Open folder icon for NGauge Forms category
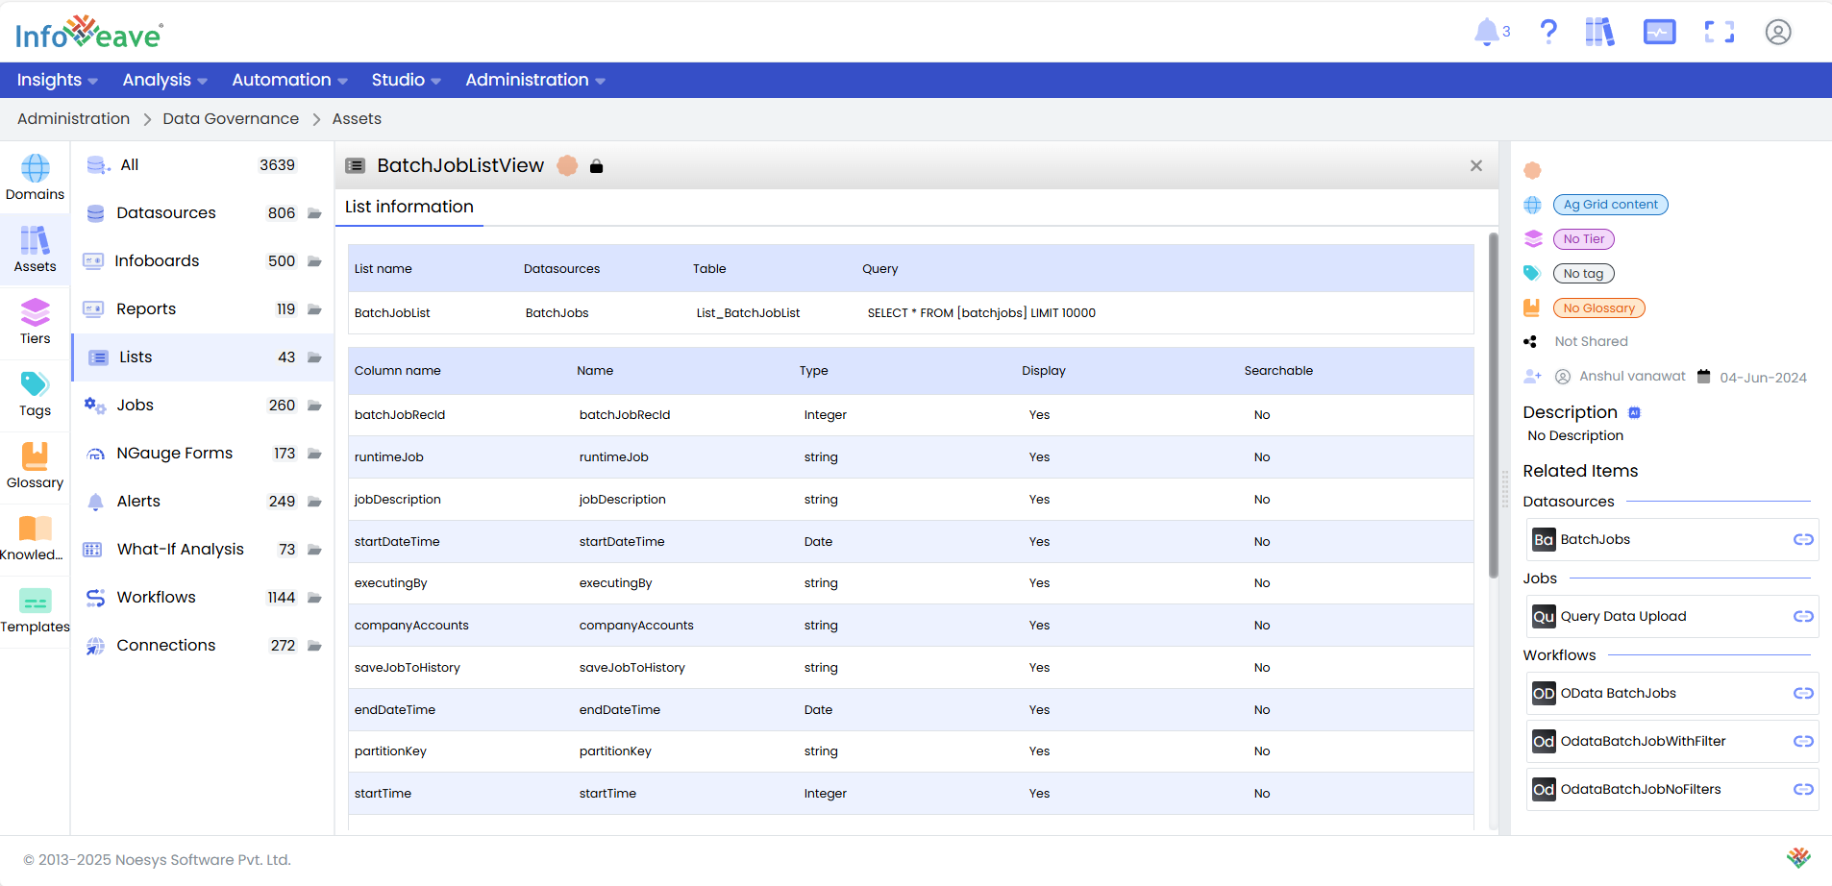 (x=314, y=454)
